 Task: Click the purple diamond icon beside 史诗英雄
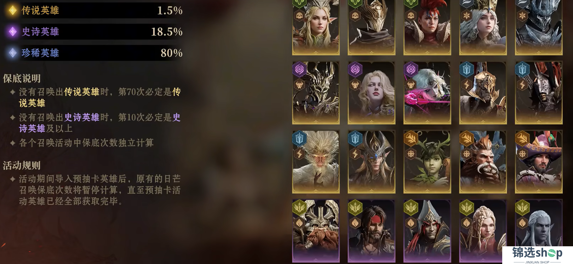(x=12, y=32)
